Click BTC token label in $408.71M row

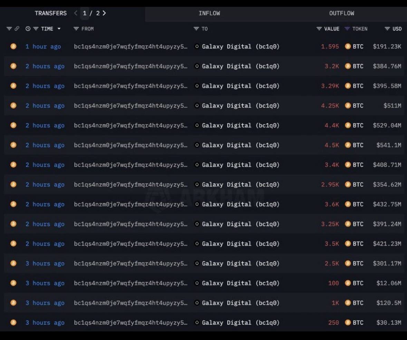click(358, 165)
